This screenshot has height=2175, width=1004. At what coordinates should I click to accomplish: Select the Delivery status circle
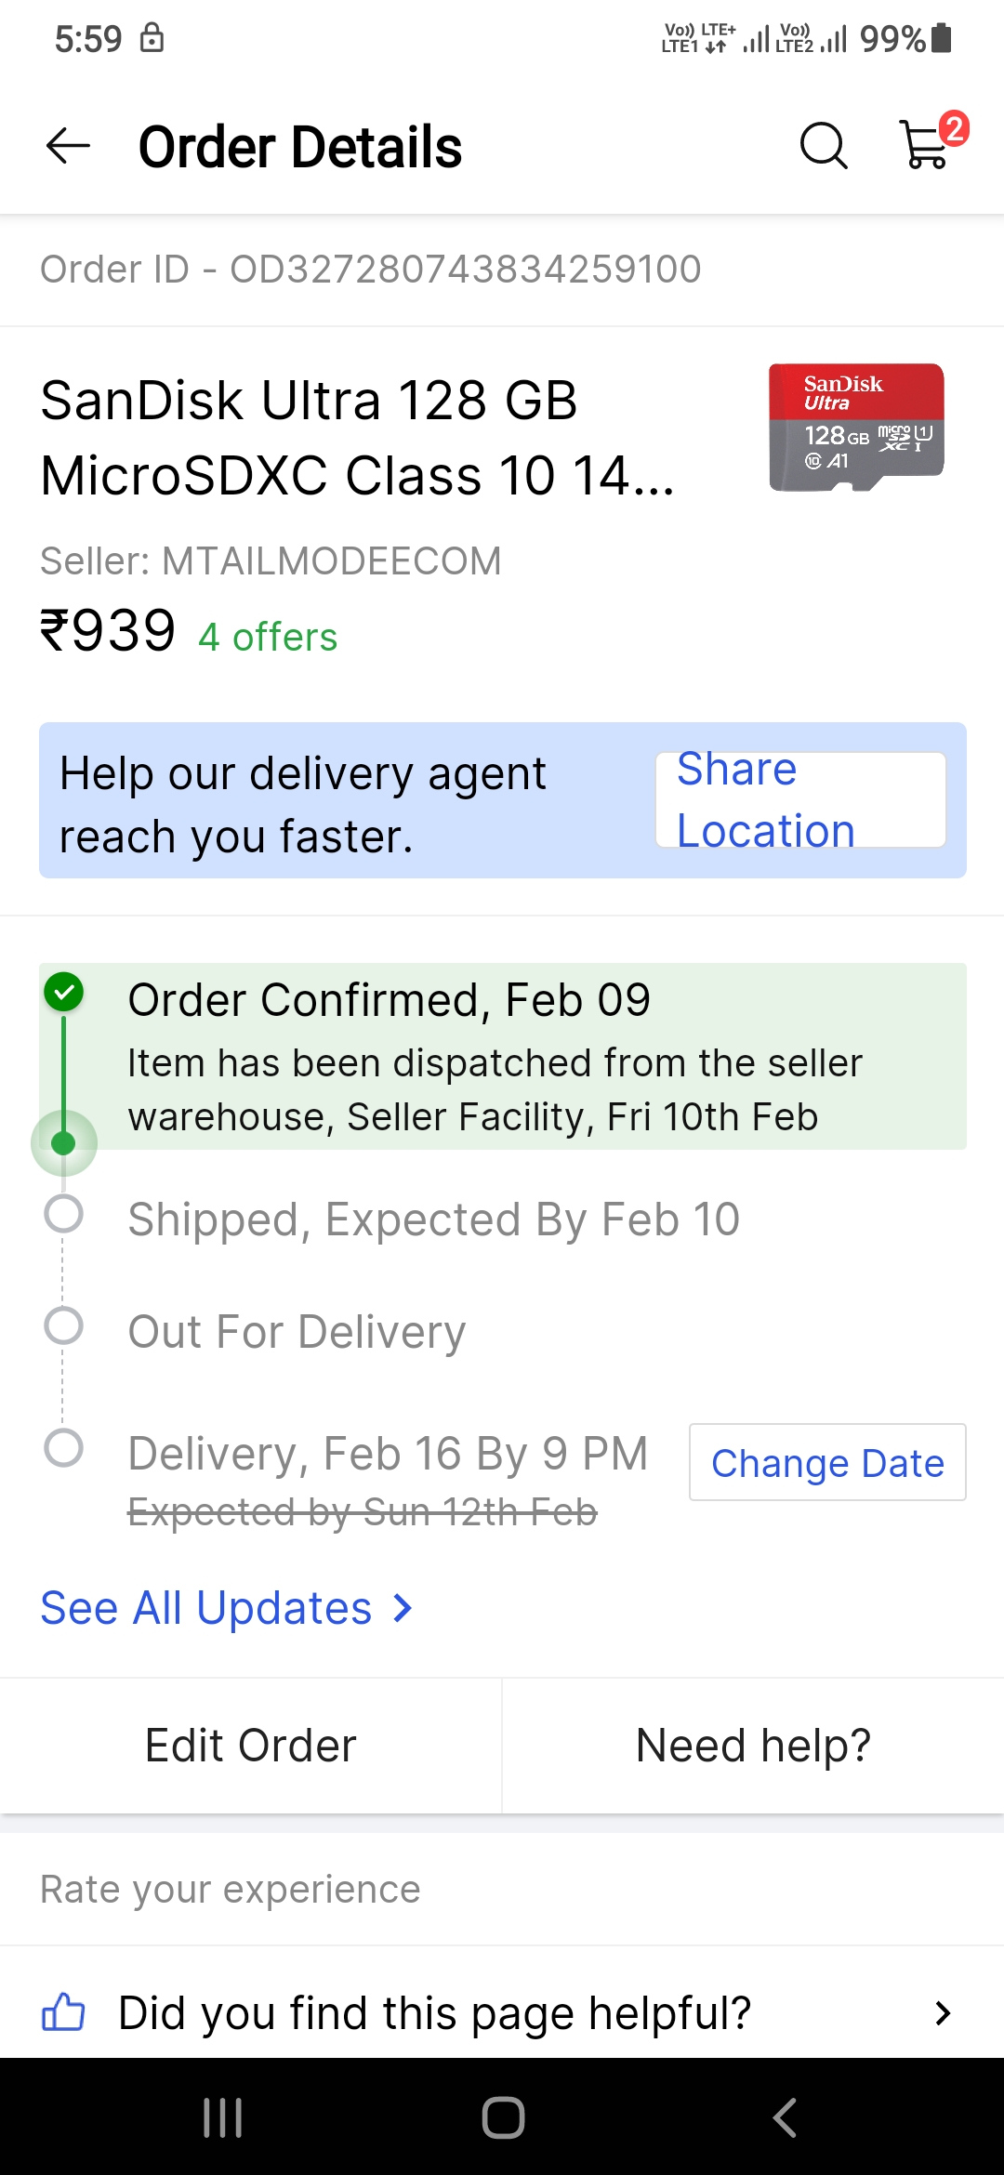point(64,1447)
